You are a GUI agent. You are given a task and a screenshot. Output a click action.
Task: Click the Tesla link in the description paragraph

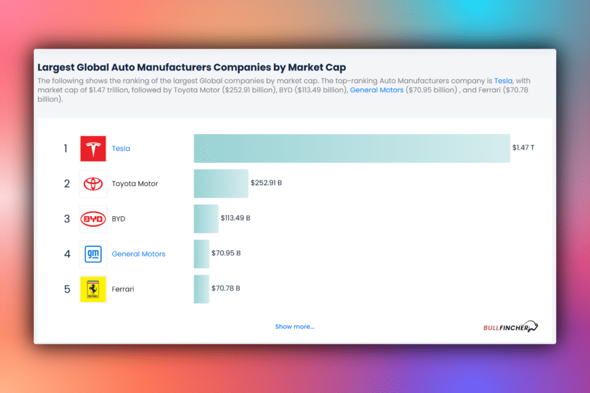pyautogui.click(x=504, y=81)
